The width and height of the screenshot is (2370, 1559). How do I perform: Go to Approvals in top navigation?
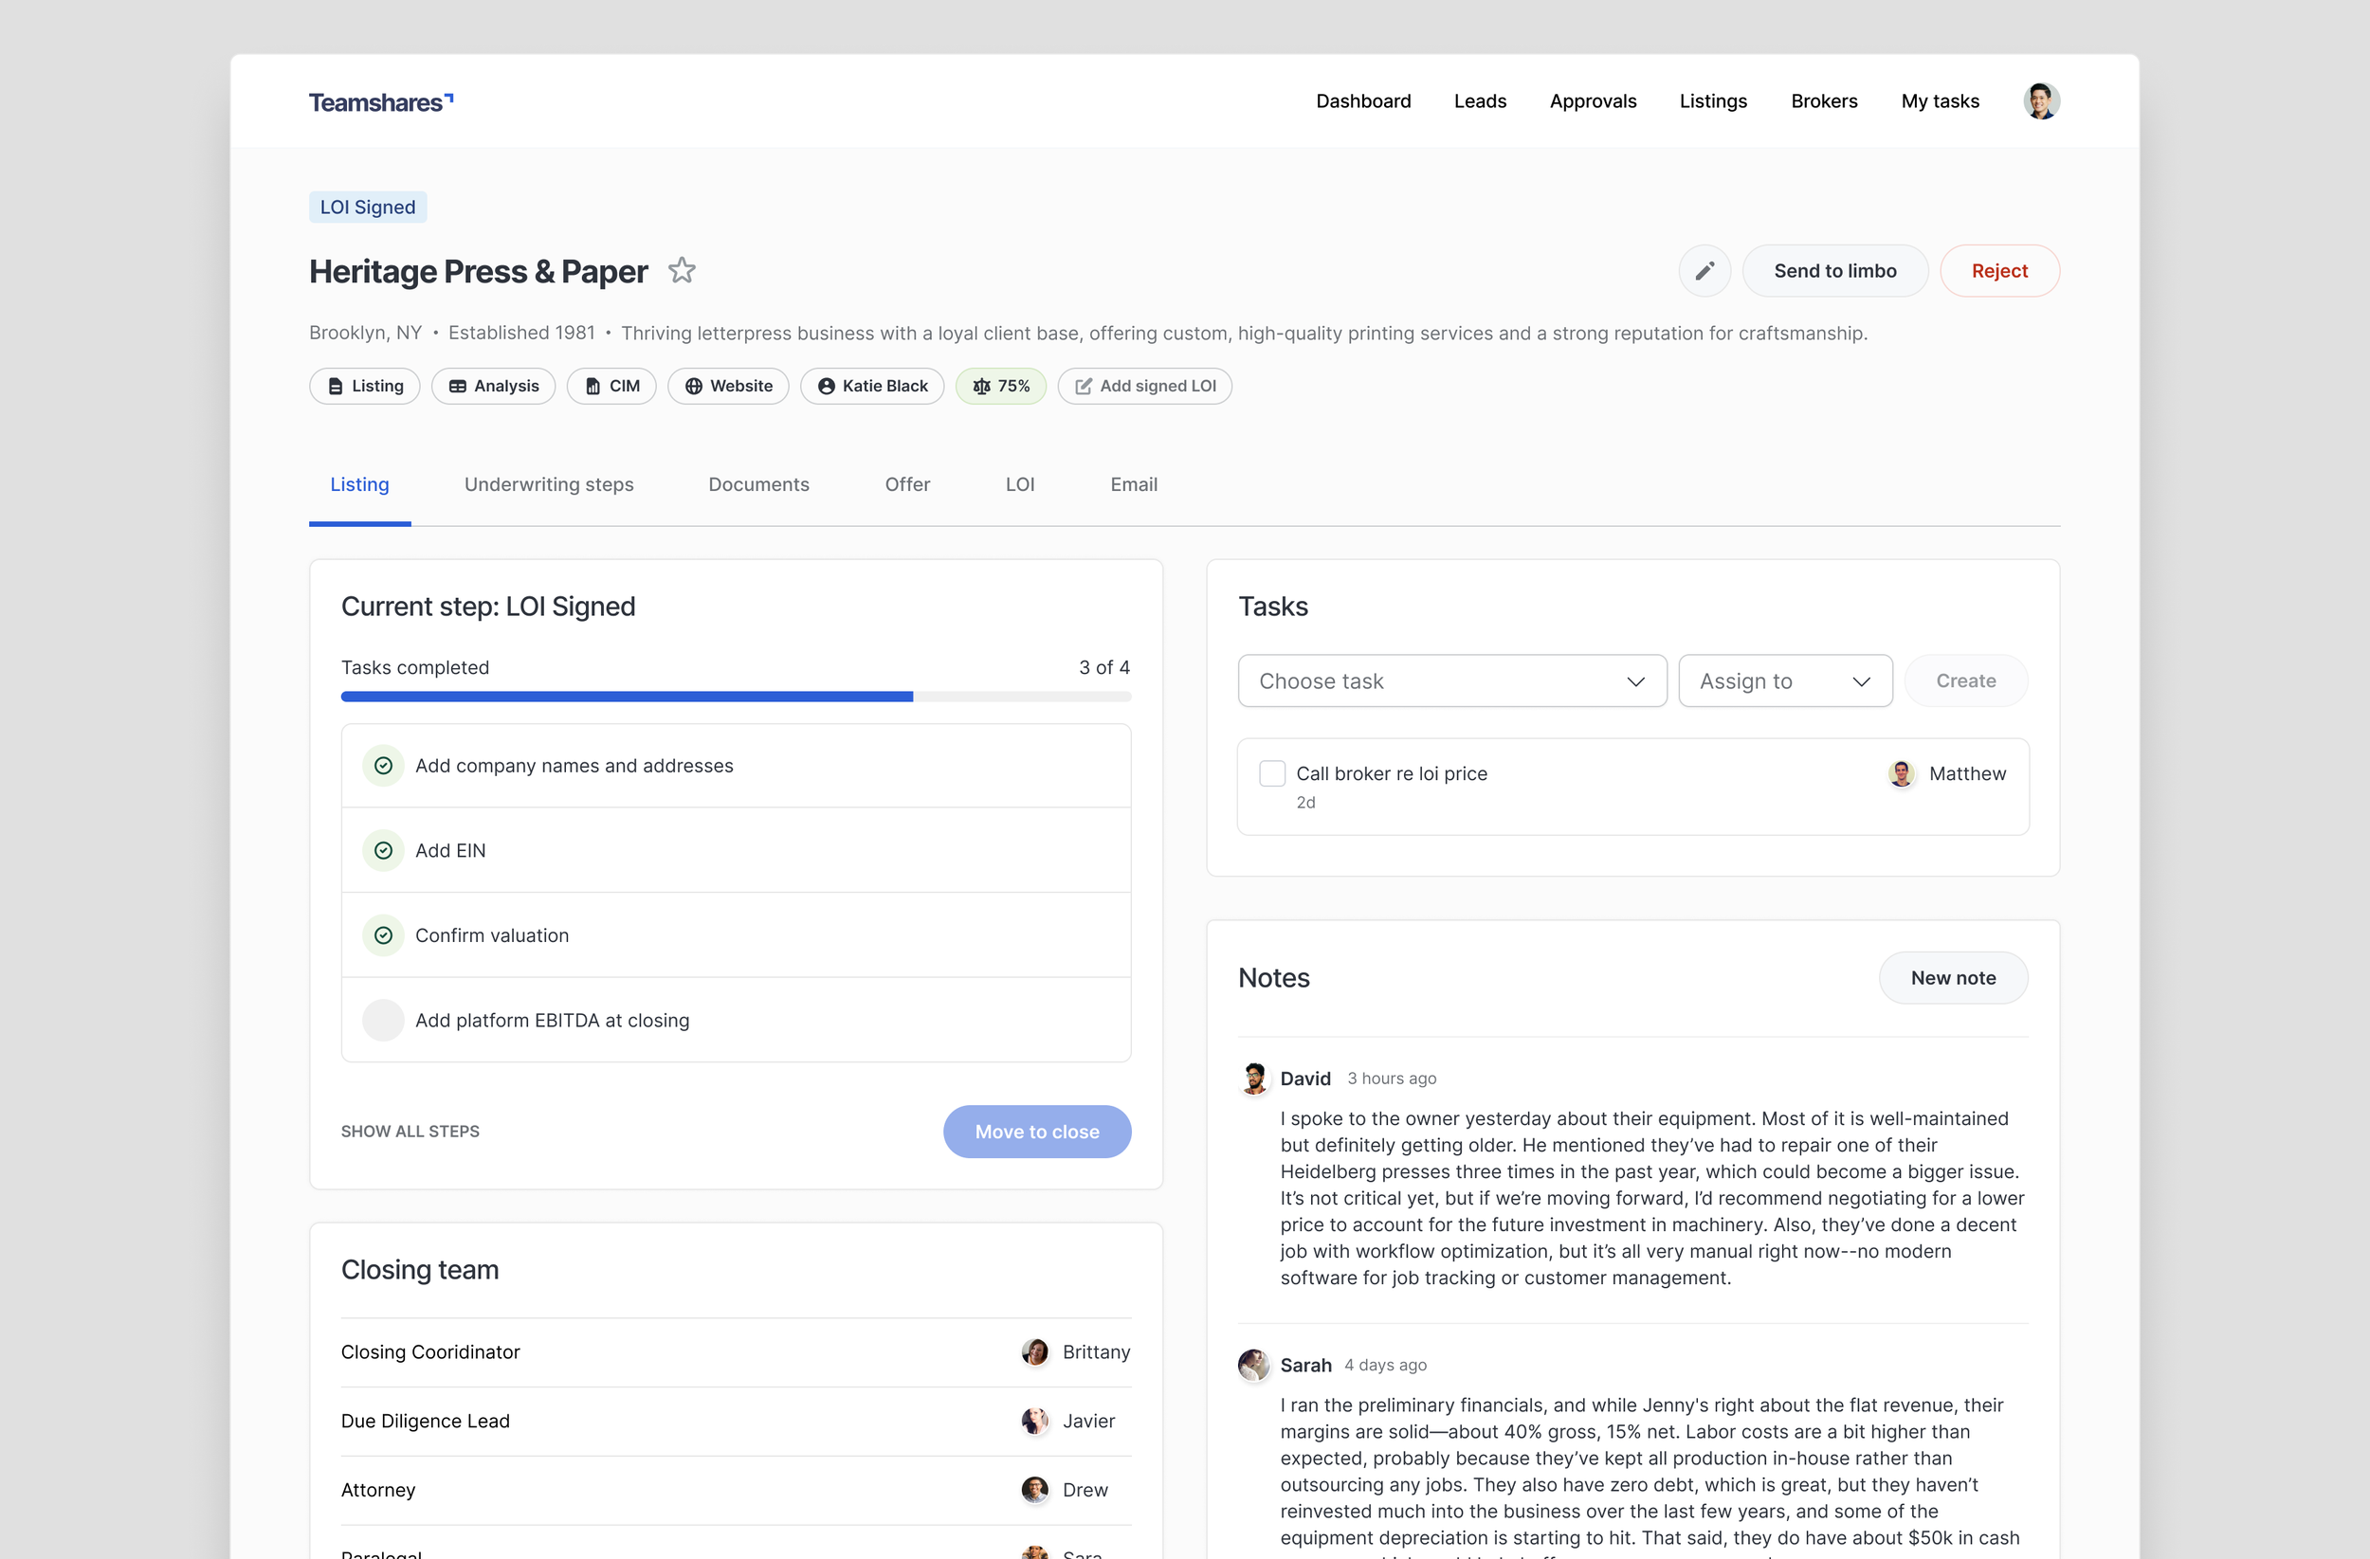click(1593, 101)
